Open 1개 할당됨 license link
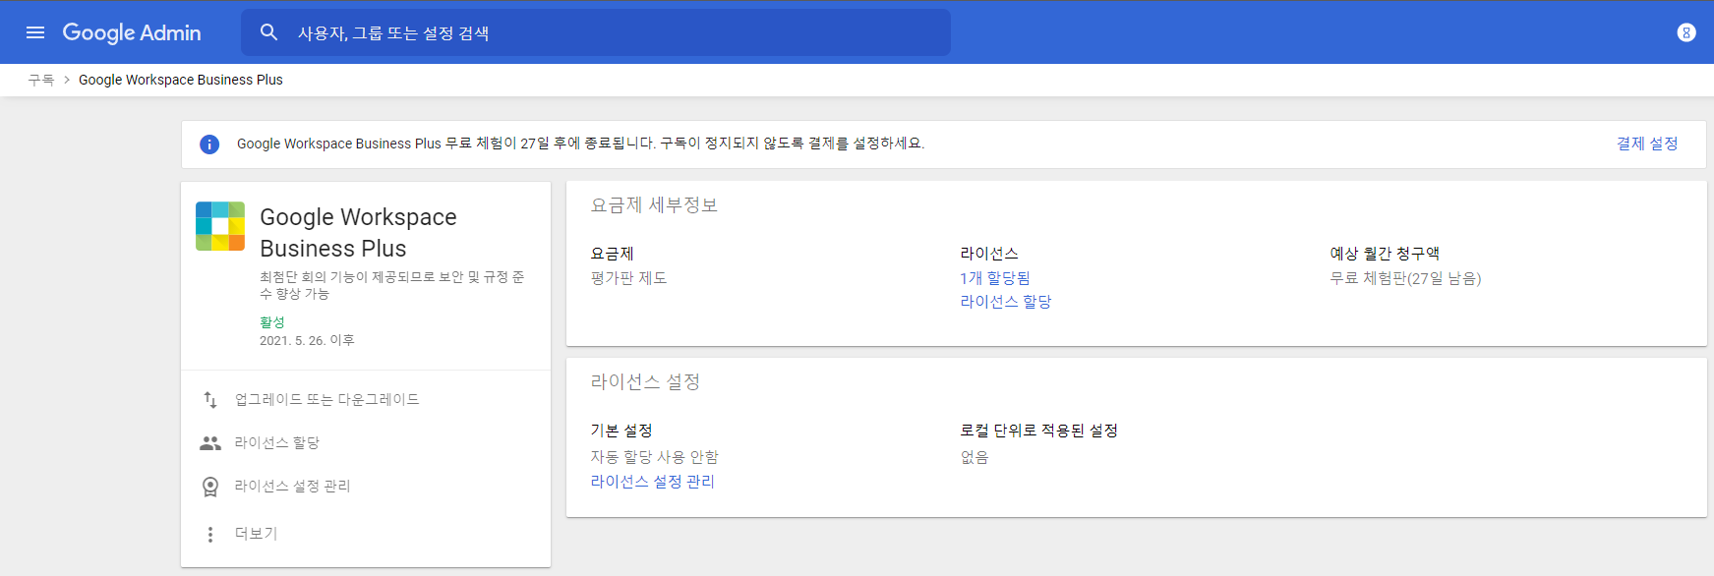The height and width of the screenshot is (576, 1714). pos(995,278)
